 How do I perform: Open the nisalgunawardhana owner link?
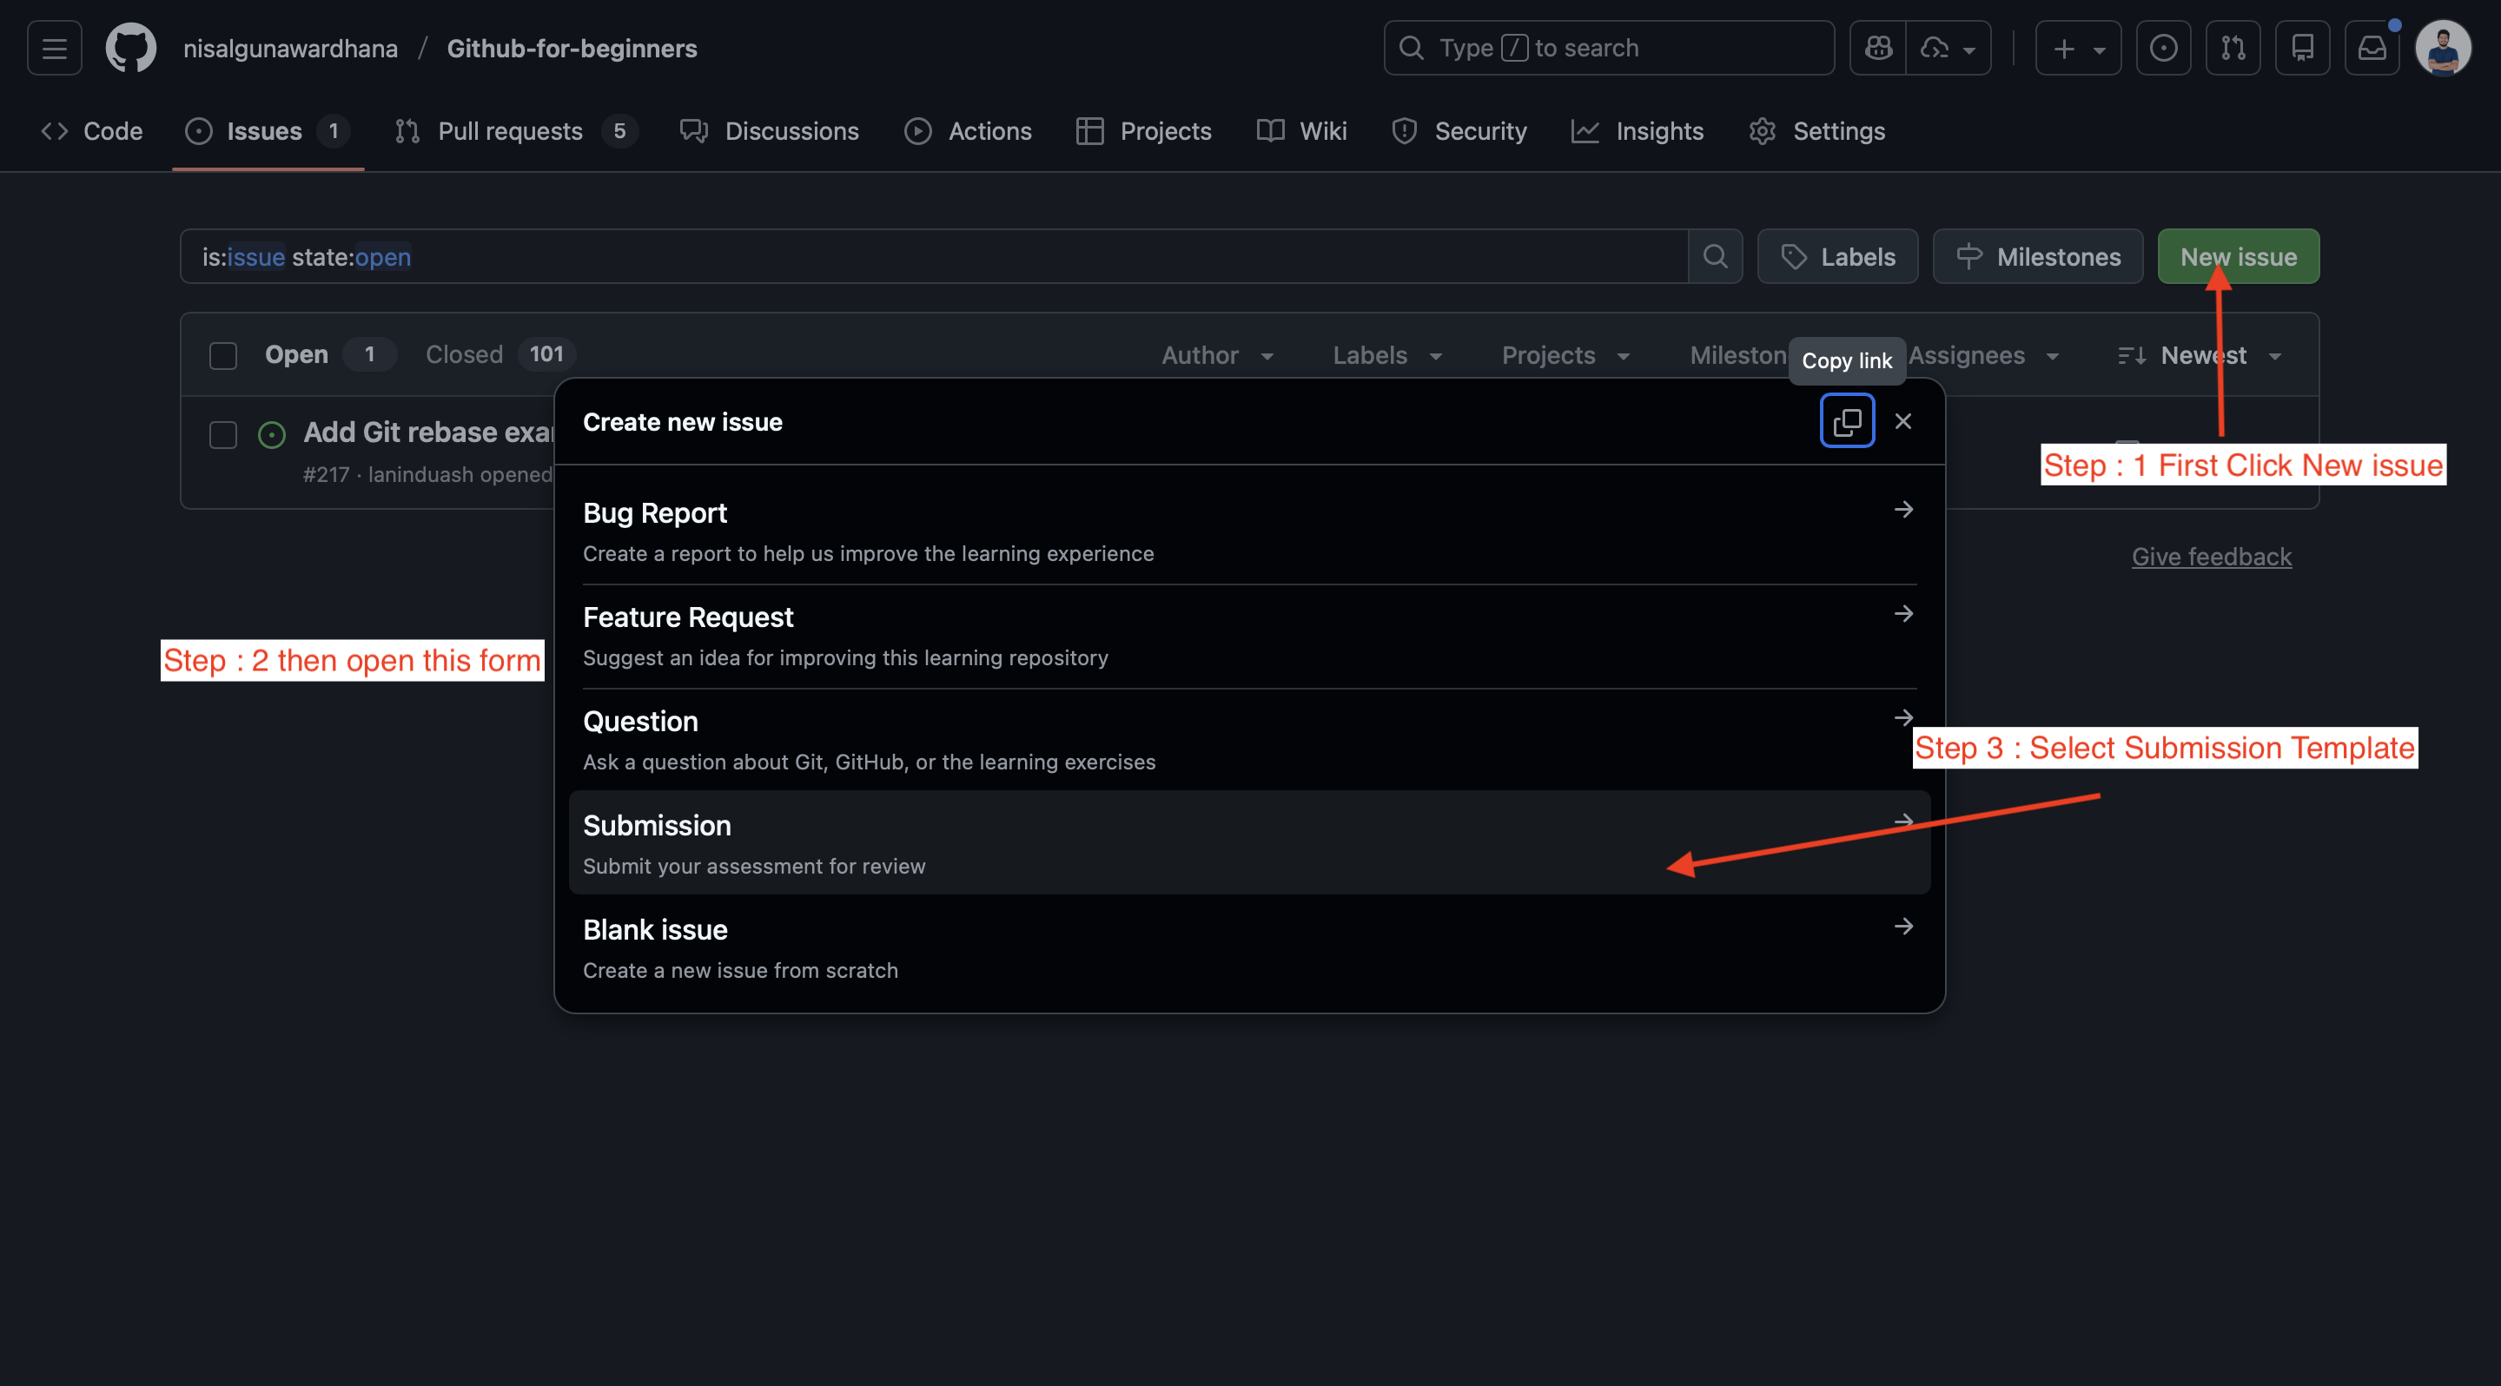coord(290,48)
